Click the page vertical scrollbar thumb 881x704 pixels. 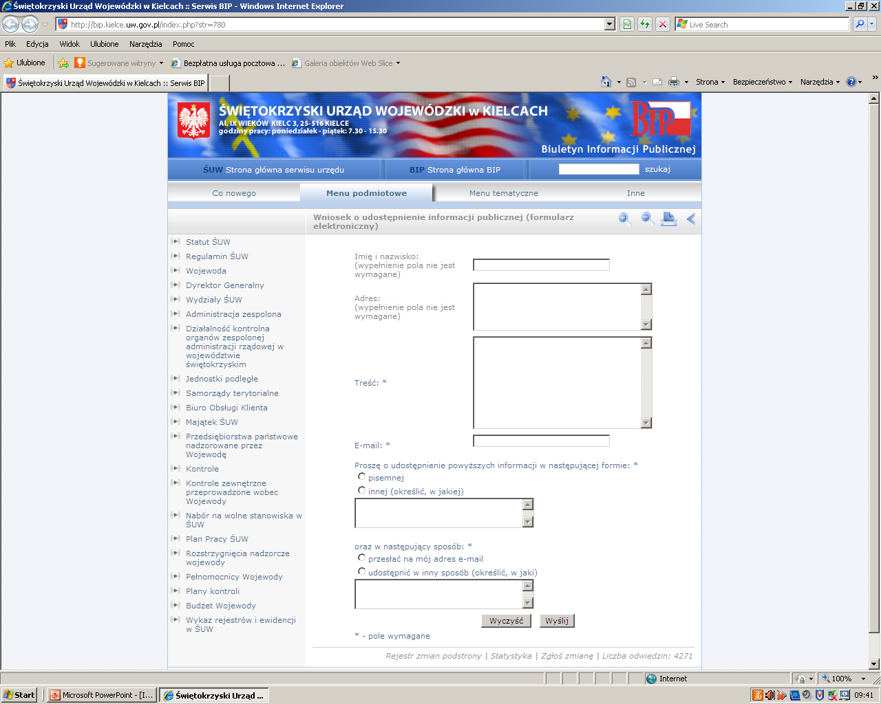[x=874, y=368]
